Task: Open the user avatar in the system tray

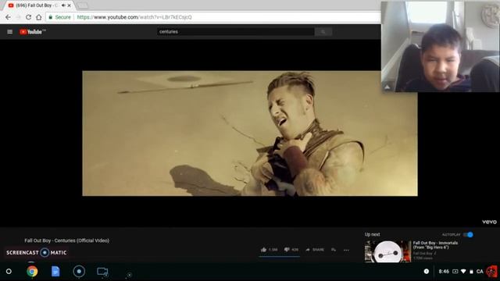Action: [x=491, y=272]
